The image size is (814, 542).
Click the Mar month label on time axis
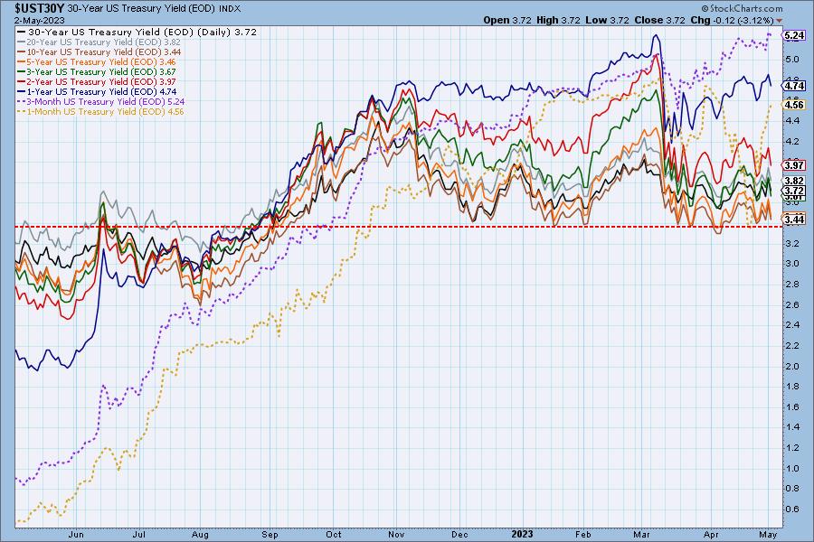click(x=641, y=534)
